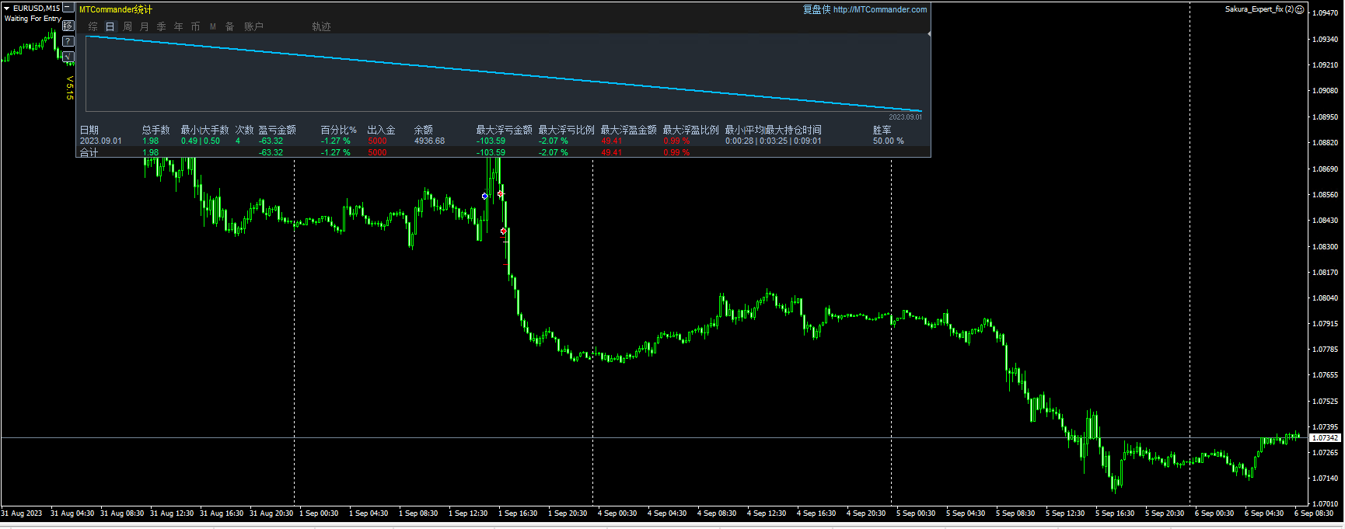
Task: Click the 胜率 column header
Action: pos(882,130)
